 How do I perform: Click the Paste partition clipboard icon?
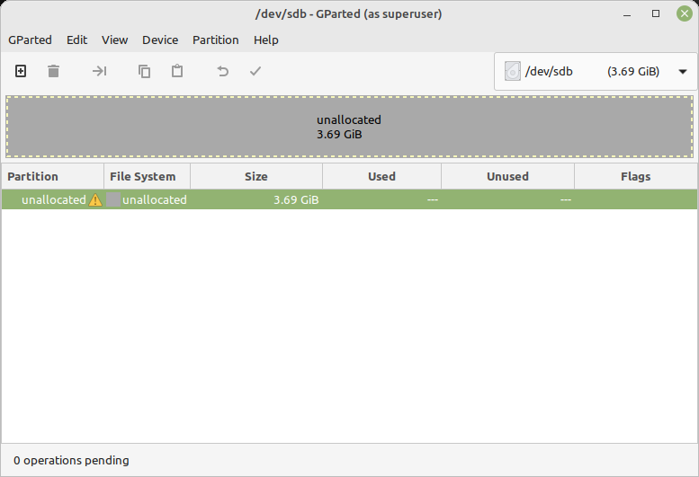point(177,71)
